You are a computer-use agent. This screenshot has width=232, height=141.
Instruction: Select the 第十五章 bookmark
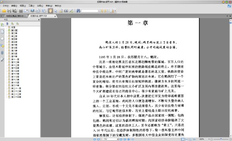click(x=15, y=71)
